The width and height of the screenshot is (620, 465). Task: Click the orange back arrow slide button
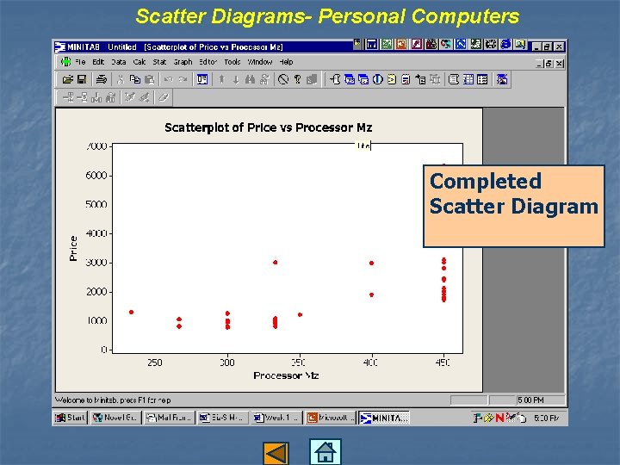pos(276,453)
